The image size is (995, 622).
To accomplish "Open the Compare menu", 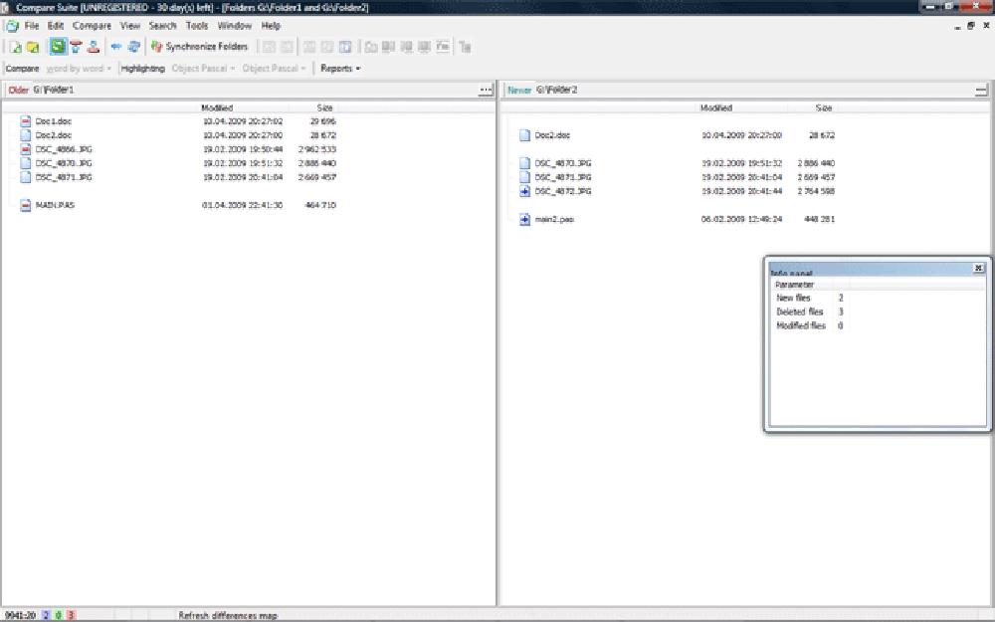I will click(x=93, y=25).
